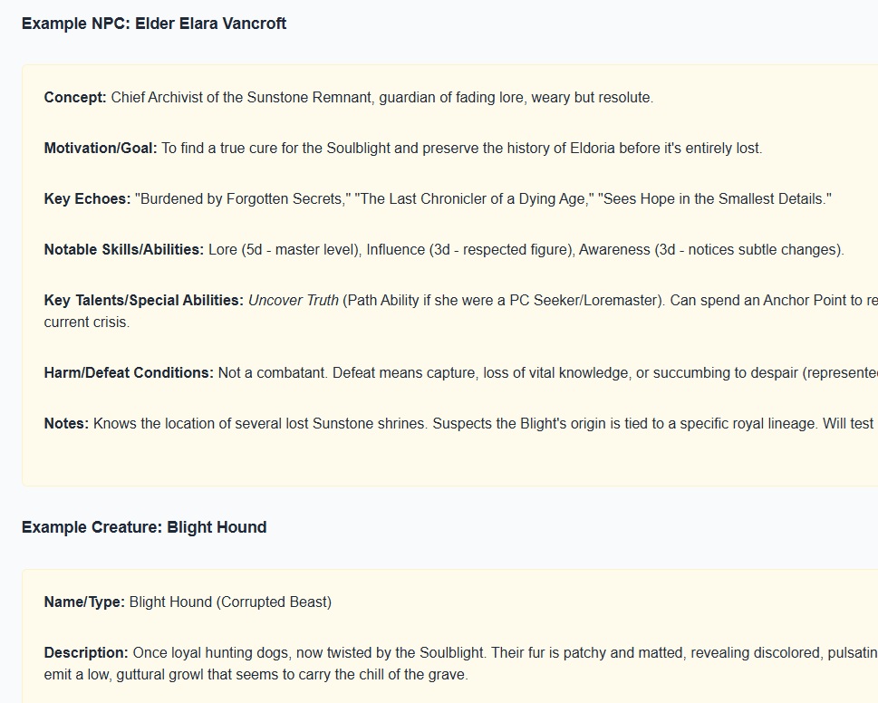The width and height of the screenshot is (878, 703).
Task: Click the text Blight Hound (Corrupted Beast)
Action: pyautogui.click(x=231, y=602)
